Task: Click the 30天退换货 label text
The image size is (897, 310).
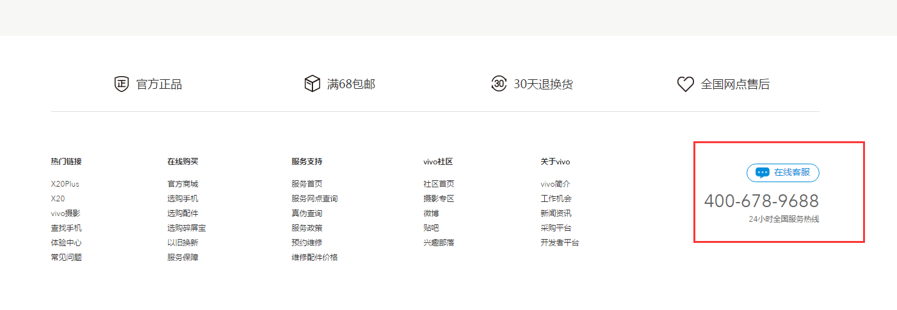Action: (543, 84)
